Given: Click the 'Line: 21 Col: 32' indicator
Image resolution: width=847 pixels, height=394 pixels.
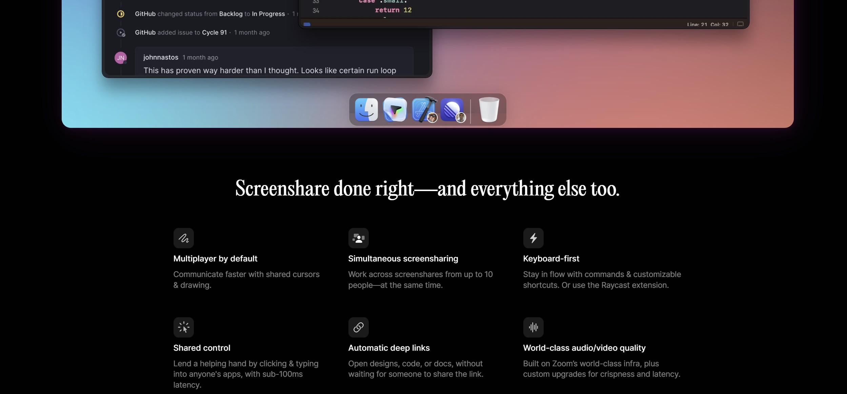Looking at the screenshot, I should coord(708,24).
